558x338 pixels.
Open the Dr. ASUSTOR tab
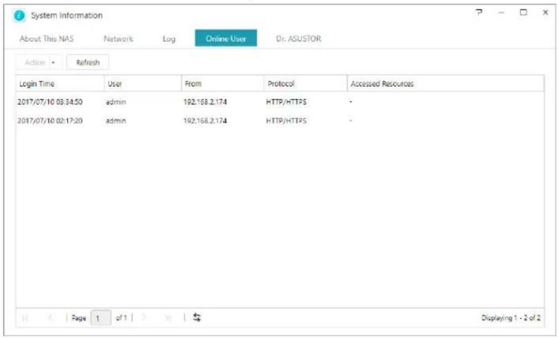299,39
